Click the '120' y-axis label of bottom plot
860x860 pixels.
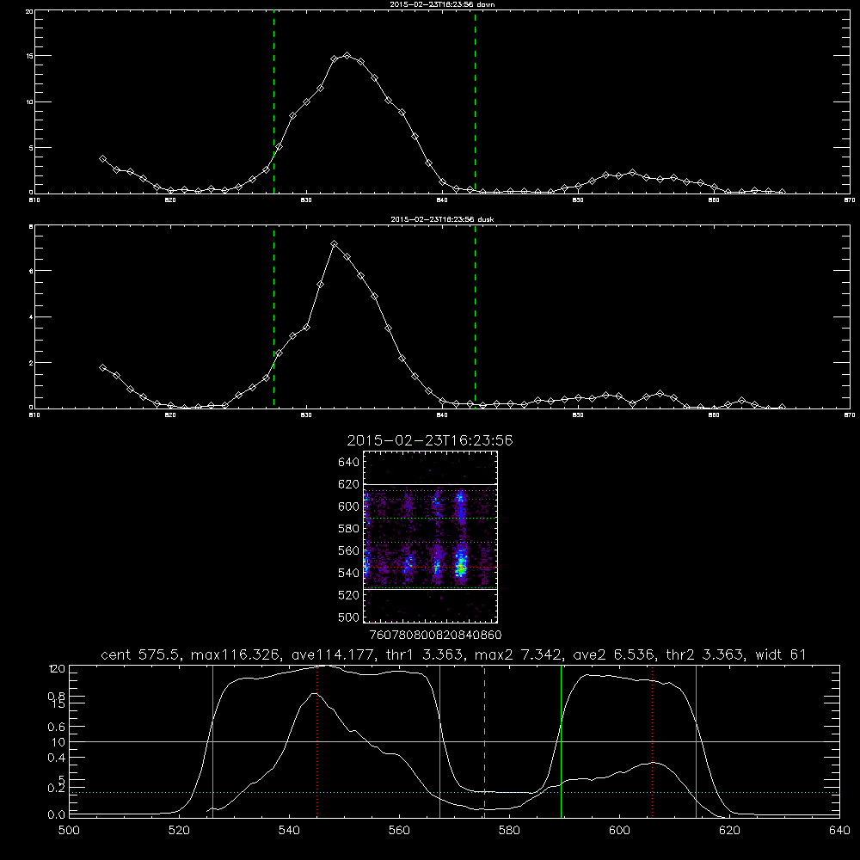pyautogui.click(x=57, y=669)
